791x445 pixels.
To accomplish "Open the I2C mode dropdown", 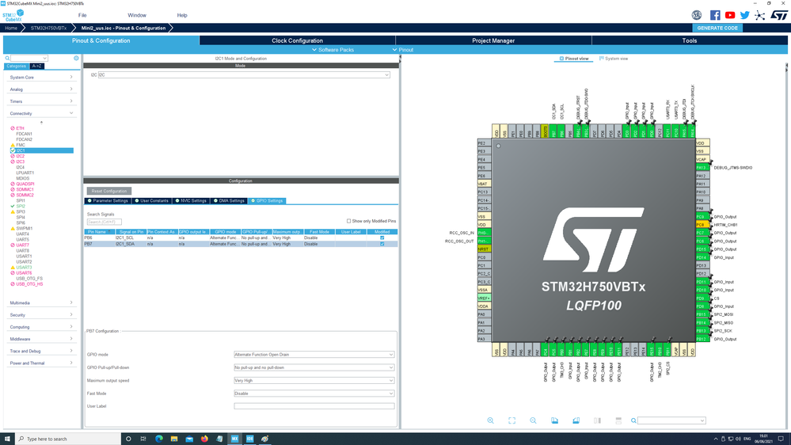I will coord(244,74).
